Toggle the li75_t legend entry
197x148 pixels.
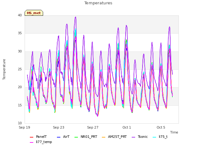click(x=160, y=137)
